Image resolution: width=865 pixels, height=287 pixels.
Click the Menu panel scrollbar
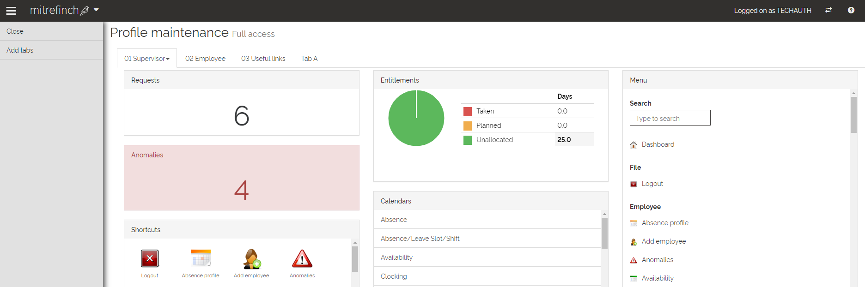[x=853, y=114]
